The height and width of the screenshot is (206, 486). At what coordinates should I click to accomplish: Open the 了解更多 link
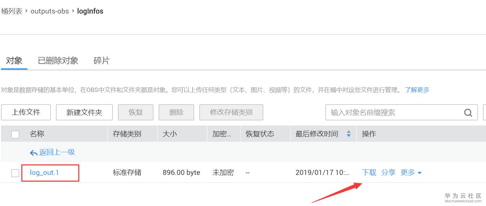(x=417, y=90)
